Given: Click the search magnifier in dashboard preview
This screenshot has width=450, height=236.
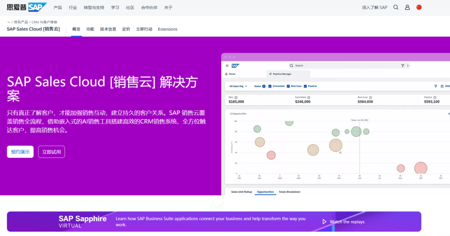Looking at the screenshot, I should click(x=291, y=66).
